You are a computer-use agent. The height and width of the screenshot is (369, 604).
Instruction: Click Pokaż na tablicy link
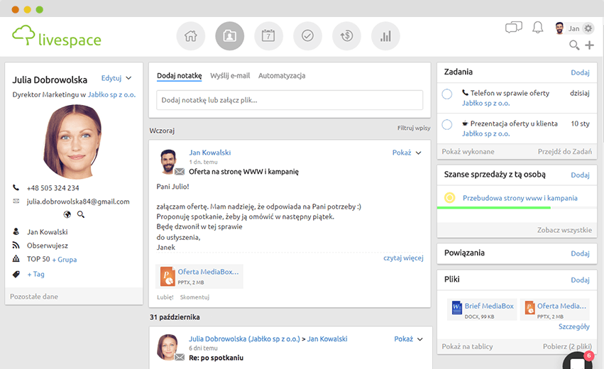pyautogui.click(x=467, y=346)
